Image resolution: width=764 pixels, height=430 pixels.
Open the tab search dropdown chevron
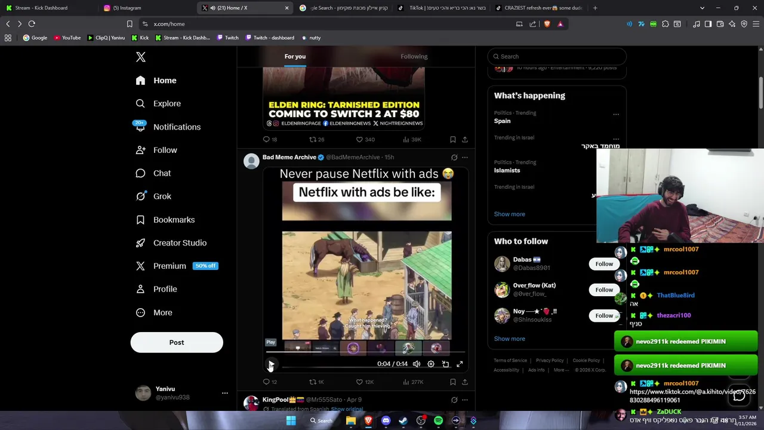click(x=702, y=8)
